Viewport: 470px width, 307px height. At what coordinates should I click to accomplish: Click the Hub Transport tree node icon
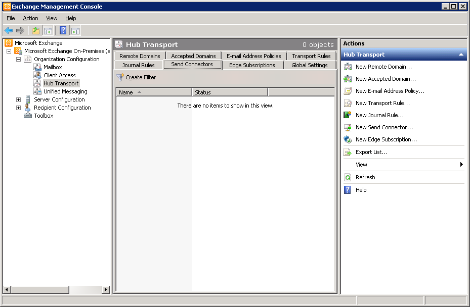[x=37, y=83]
